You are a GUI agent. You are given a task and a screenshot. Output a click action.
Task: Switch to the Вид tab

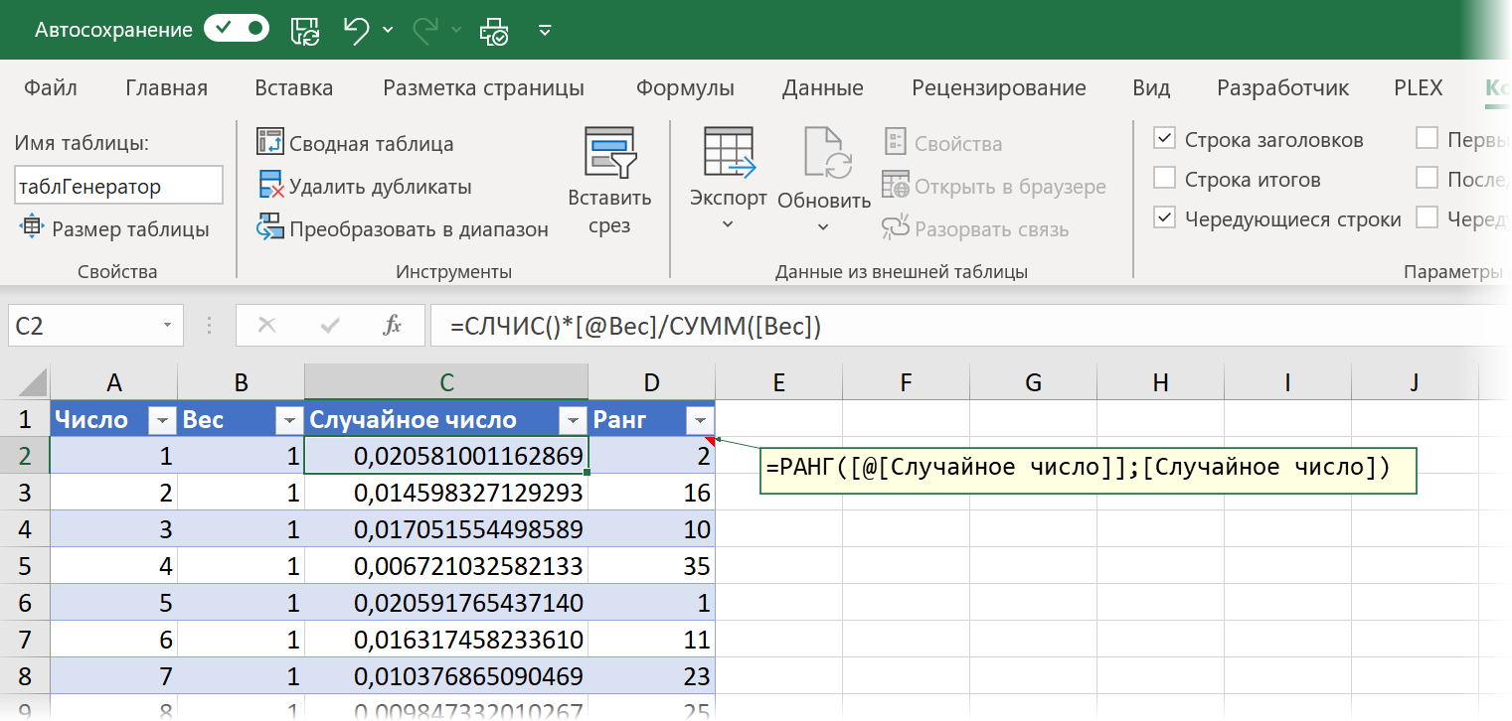click(1151, 87)
